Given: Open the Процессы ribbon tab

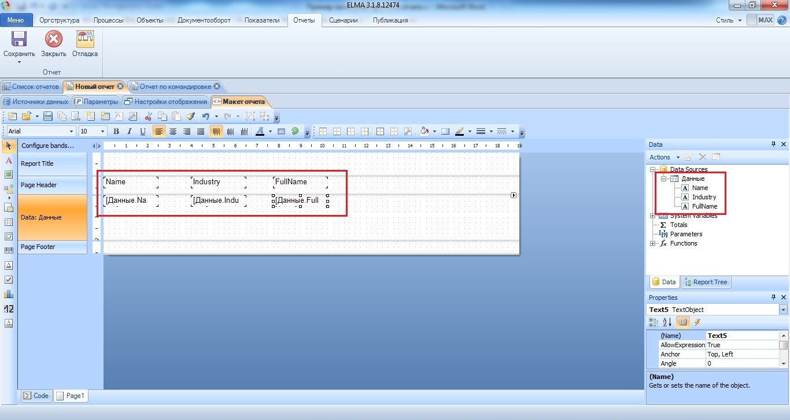Looking at the screenshot, I should point(108,20).
